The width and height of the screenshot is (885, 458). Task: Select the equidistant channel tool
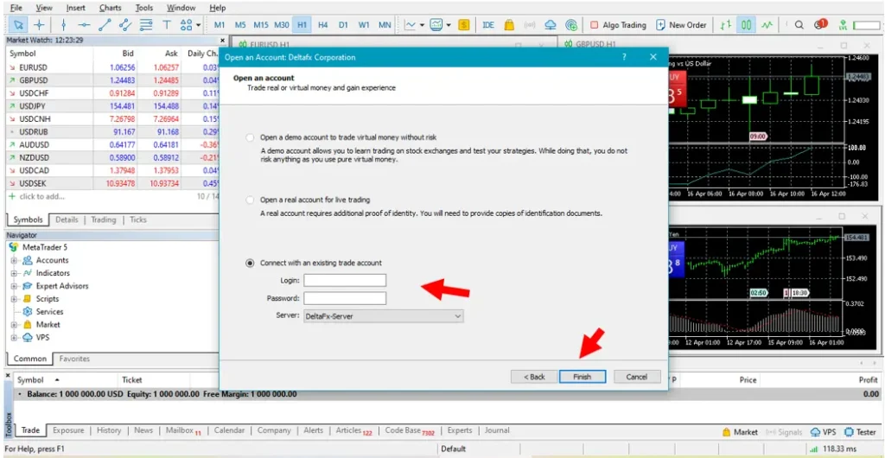click(125, 25)
